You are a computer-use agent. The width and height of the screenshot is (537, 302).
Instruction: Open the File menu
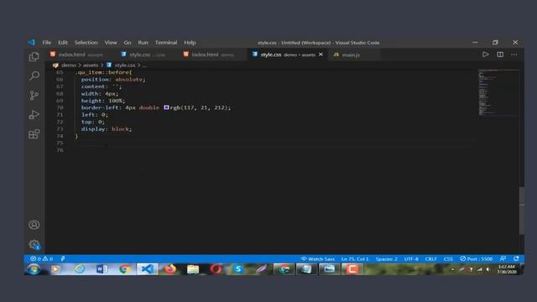[47, 43]
